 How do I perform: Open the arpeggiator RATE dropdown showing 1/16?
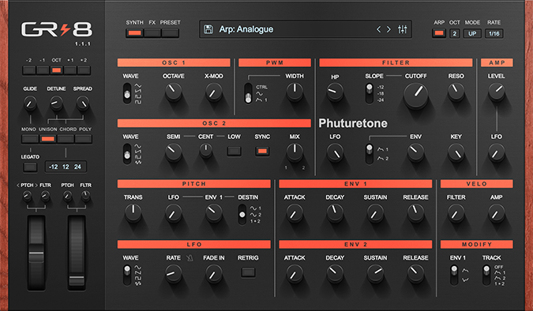click(x=494, y=33)
